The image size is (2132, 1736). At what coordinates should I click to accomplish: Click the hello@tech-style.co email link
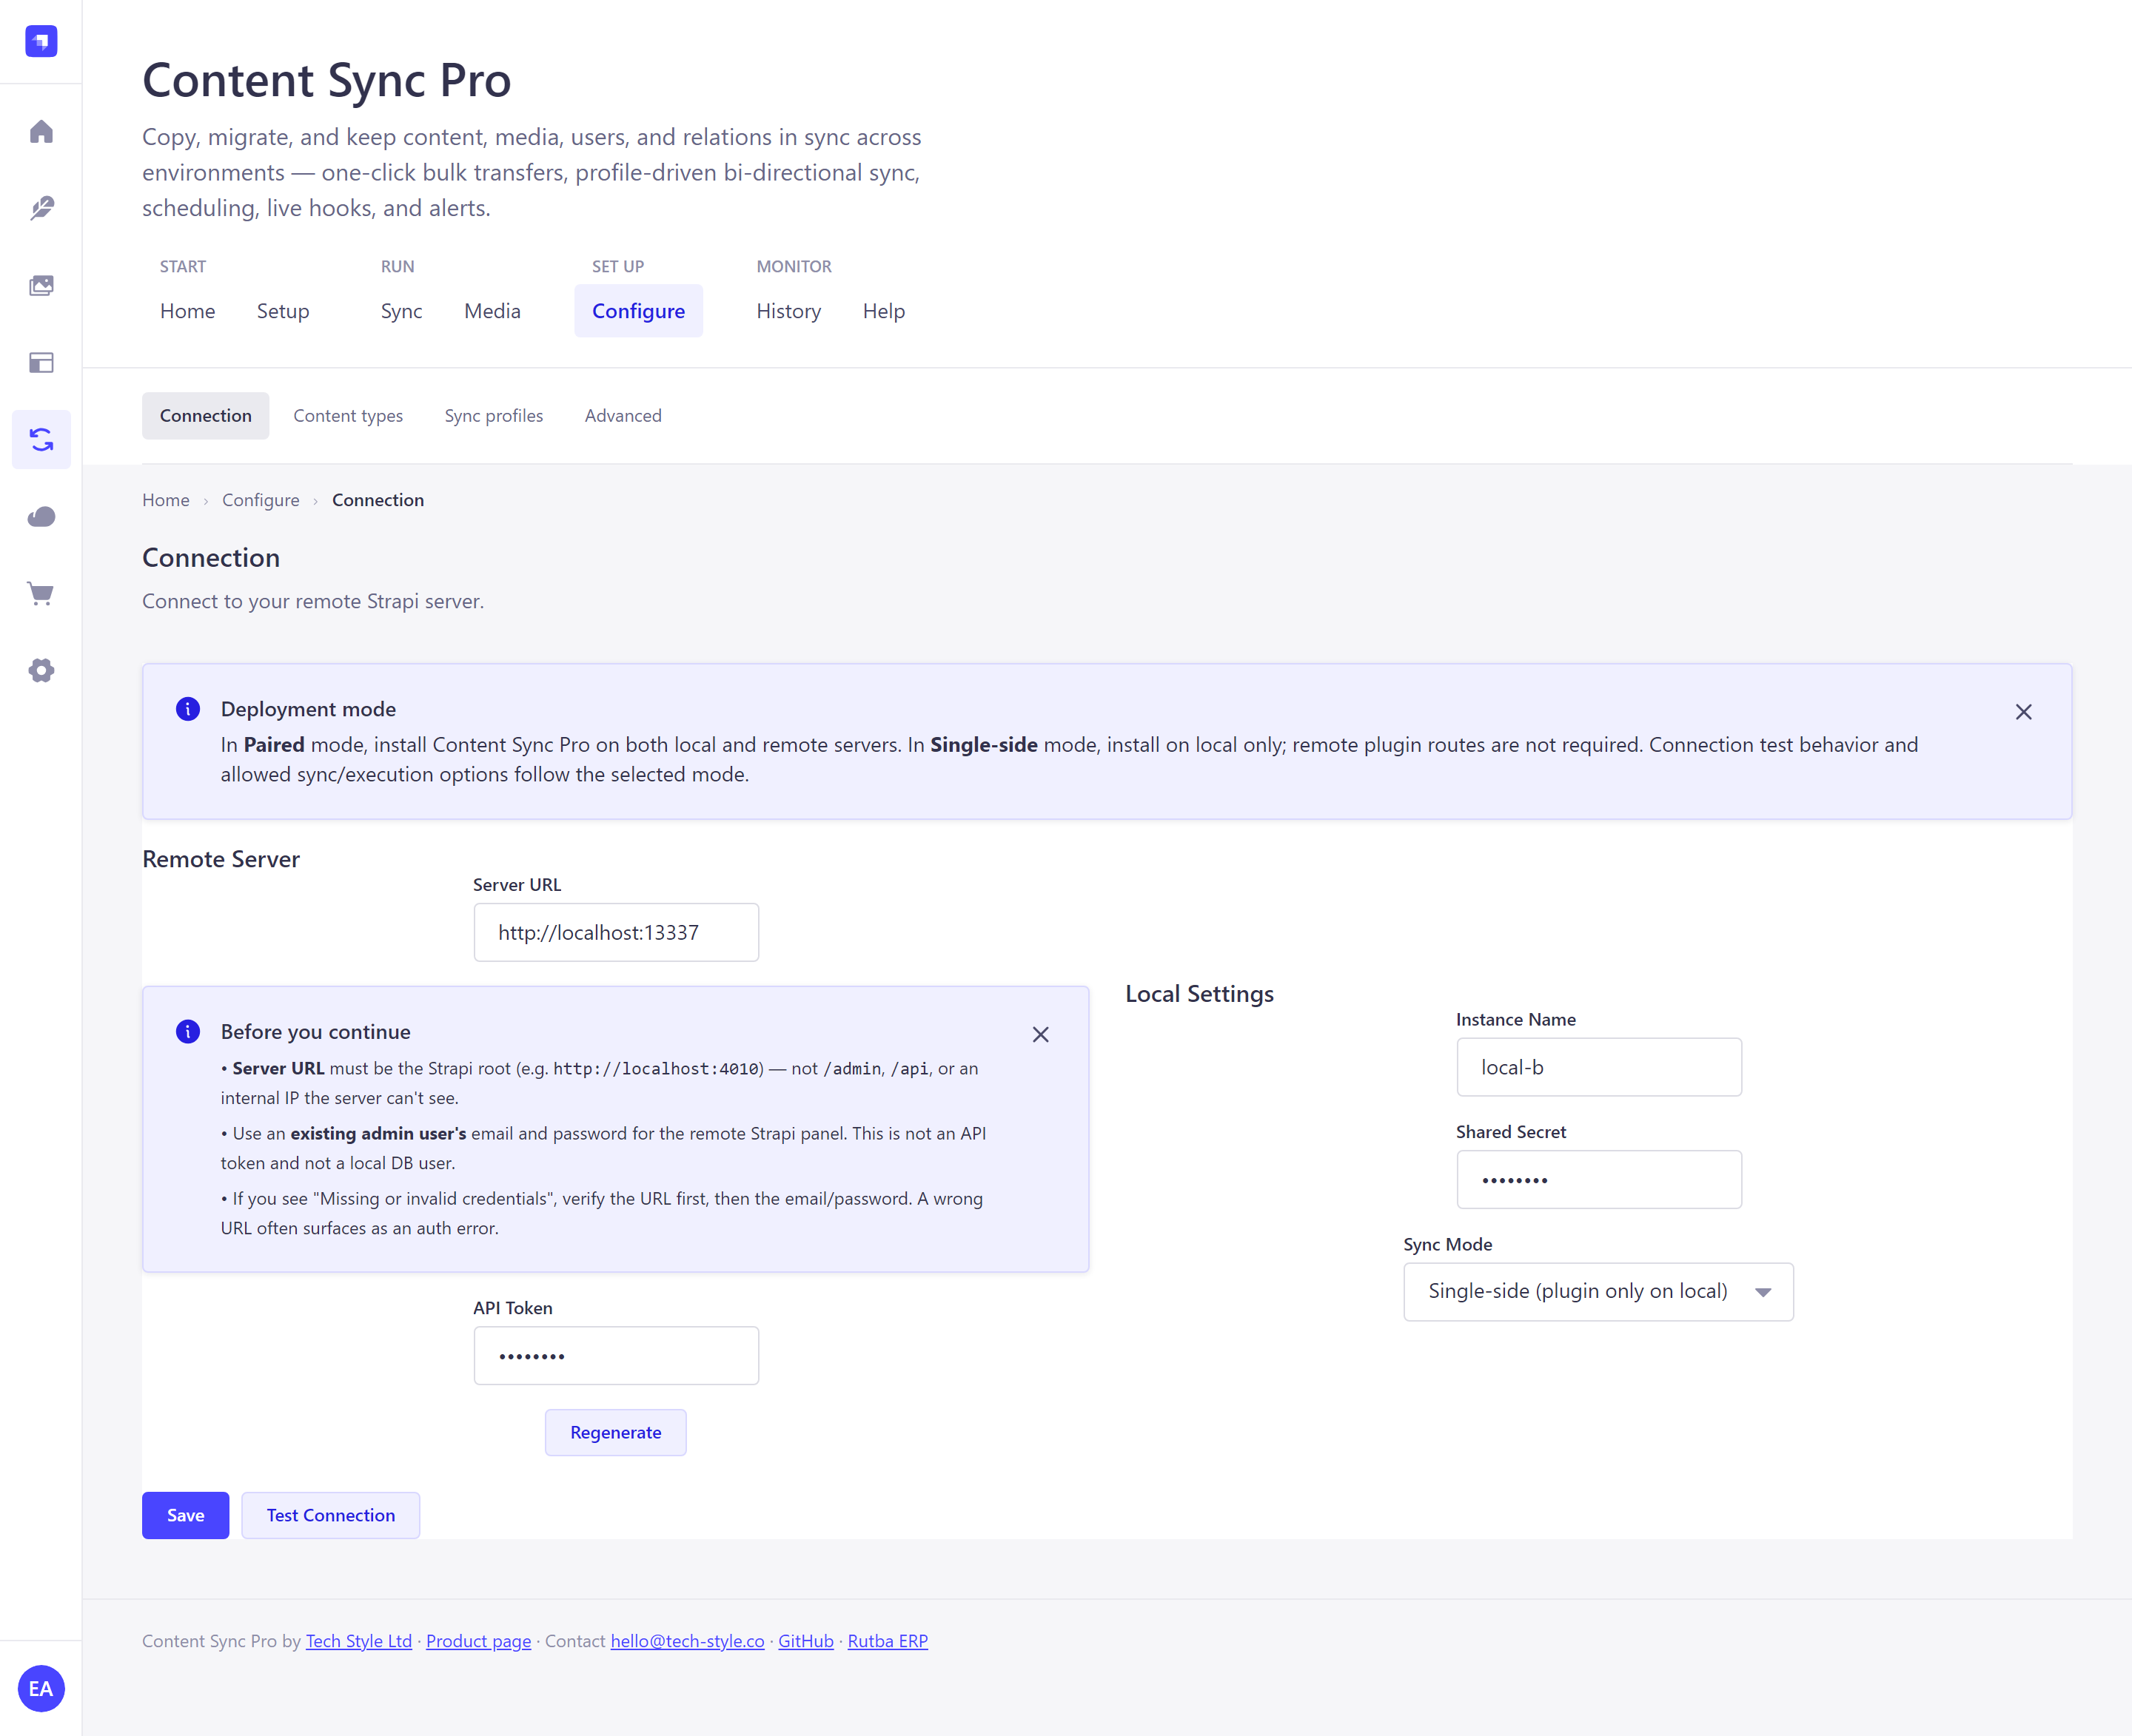click(x=687, y=1641)
